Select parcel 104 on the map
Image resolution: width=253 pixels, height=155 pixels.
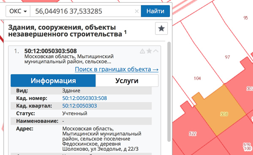click(x=197, y=79)
